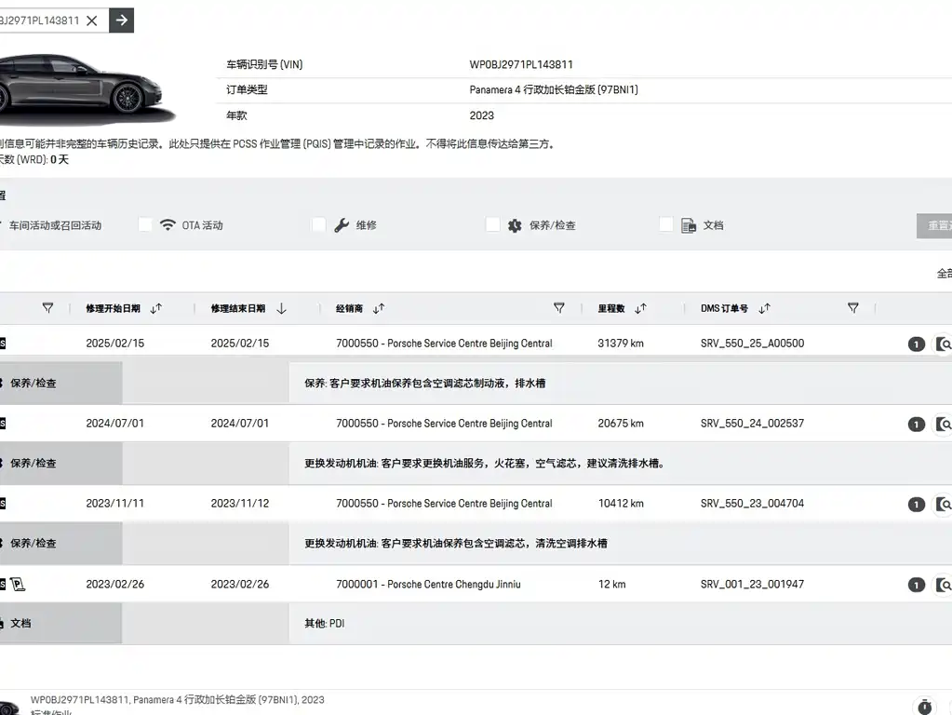
Task: Click order number SRV_550_25_A00500
Action: pos(752,344)
